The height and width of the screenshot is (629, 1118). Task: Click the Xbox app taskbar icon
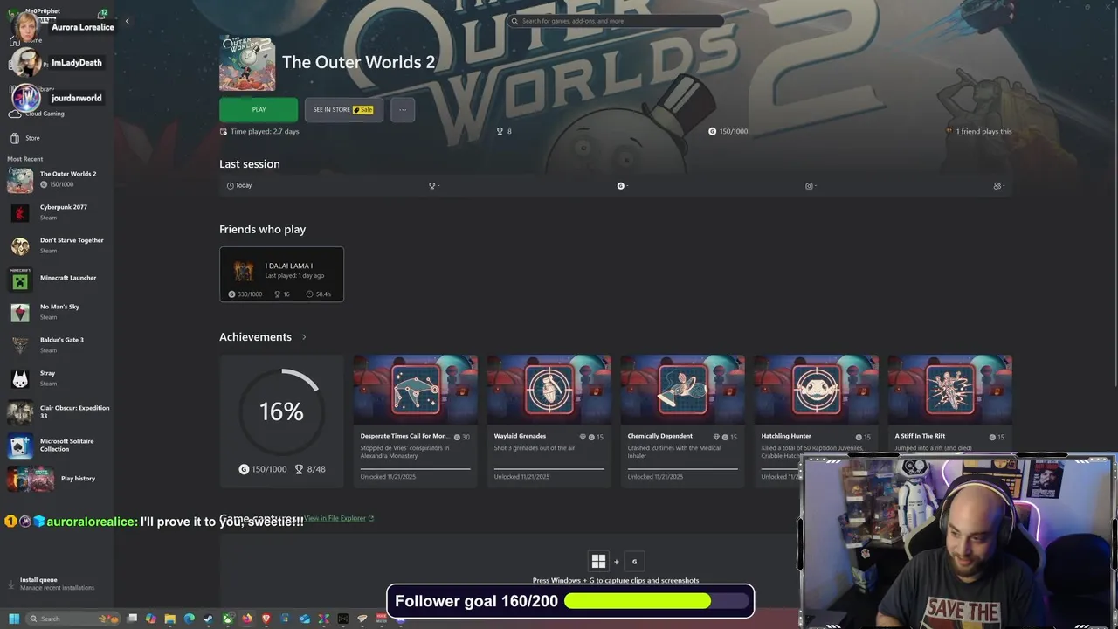coord(228,619)
